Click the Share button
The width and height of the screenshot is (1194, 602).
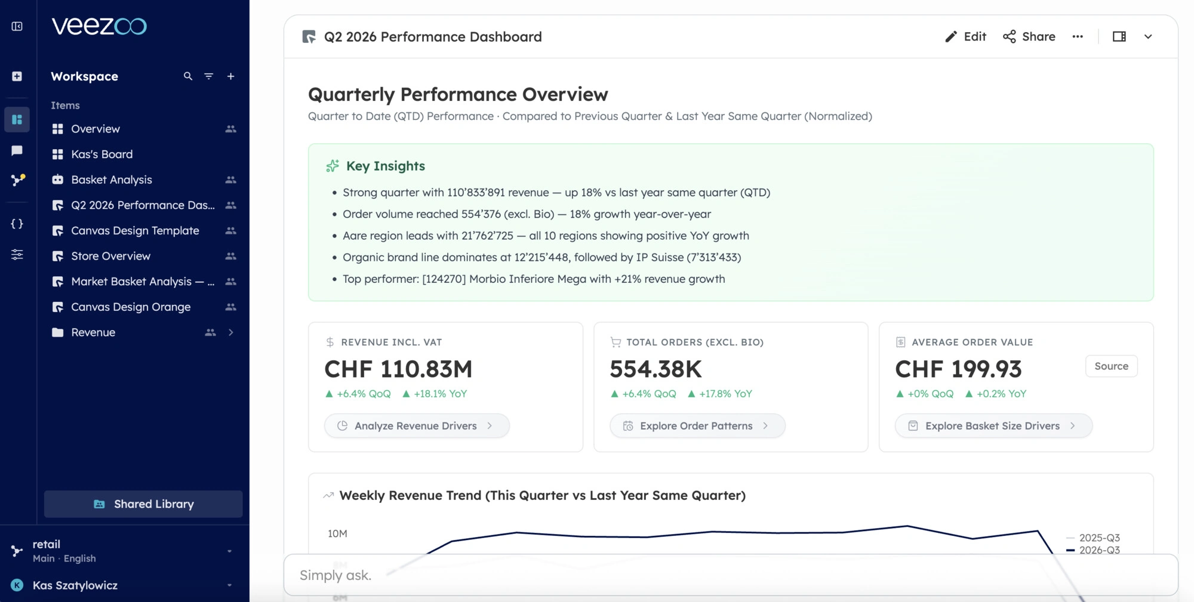1029,36
